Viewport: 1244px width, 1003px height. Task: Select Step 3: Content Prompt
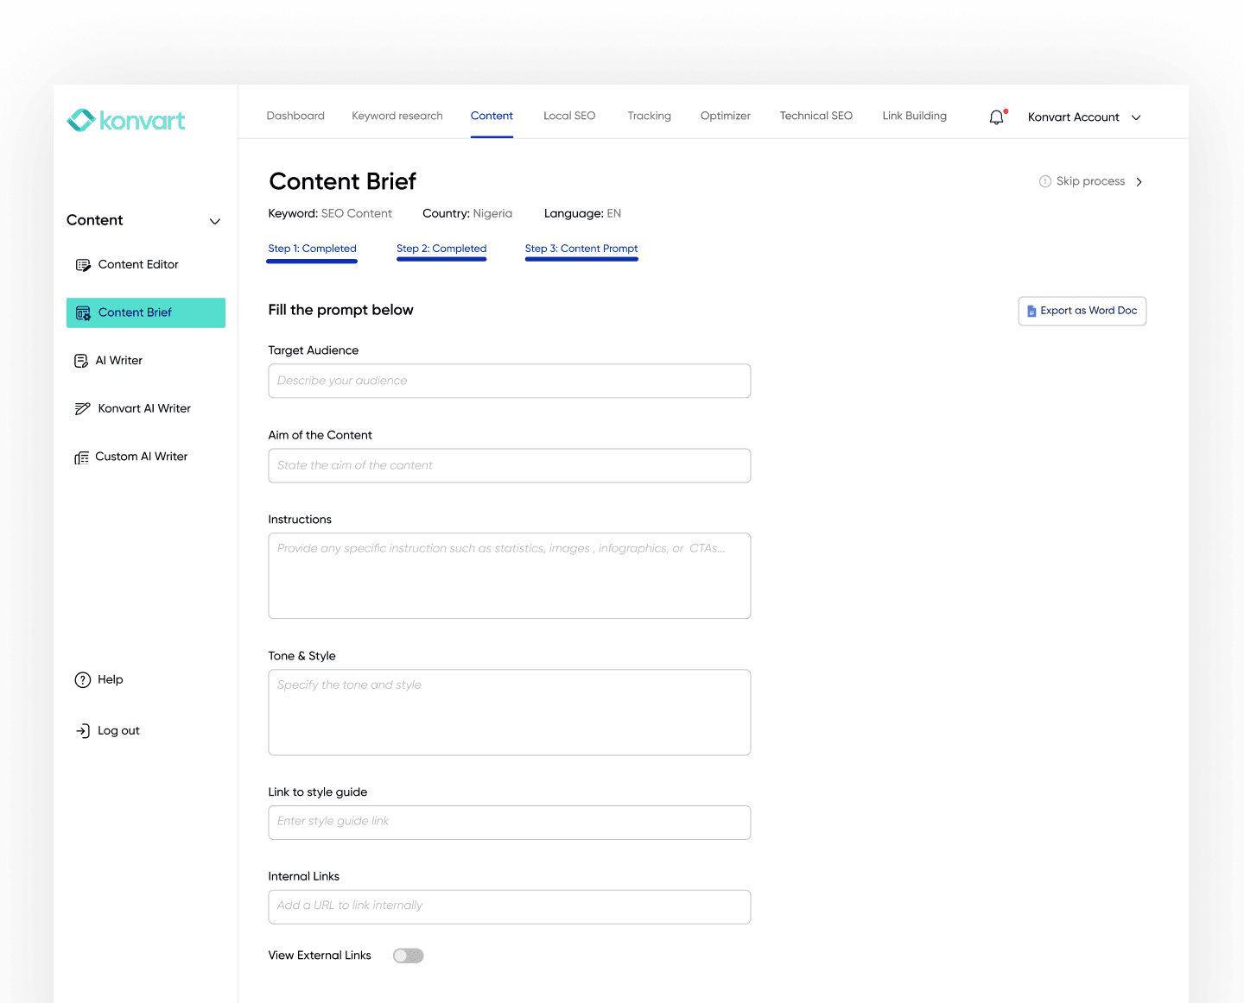[x=581, y=249]
